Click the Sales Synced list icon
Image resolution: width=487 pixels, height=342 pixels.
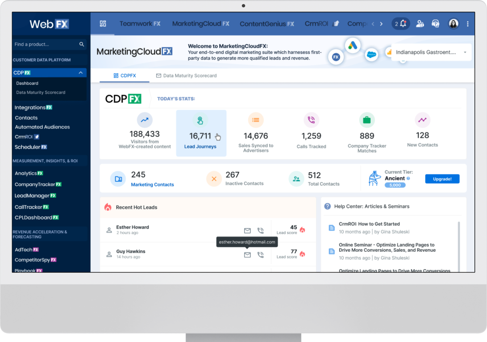point(256,120)
